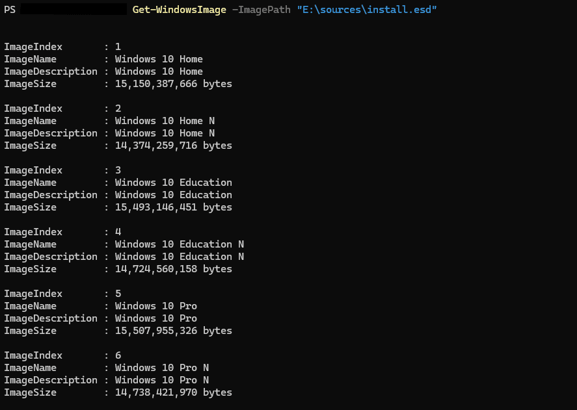This screenshot has width=577, height=410.
Task: Click the Get-WindowsImage command text
Action: (179, 10)
